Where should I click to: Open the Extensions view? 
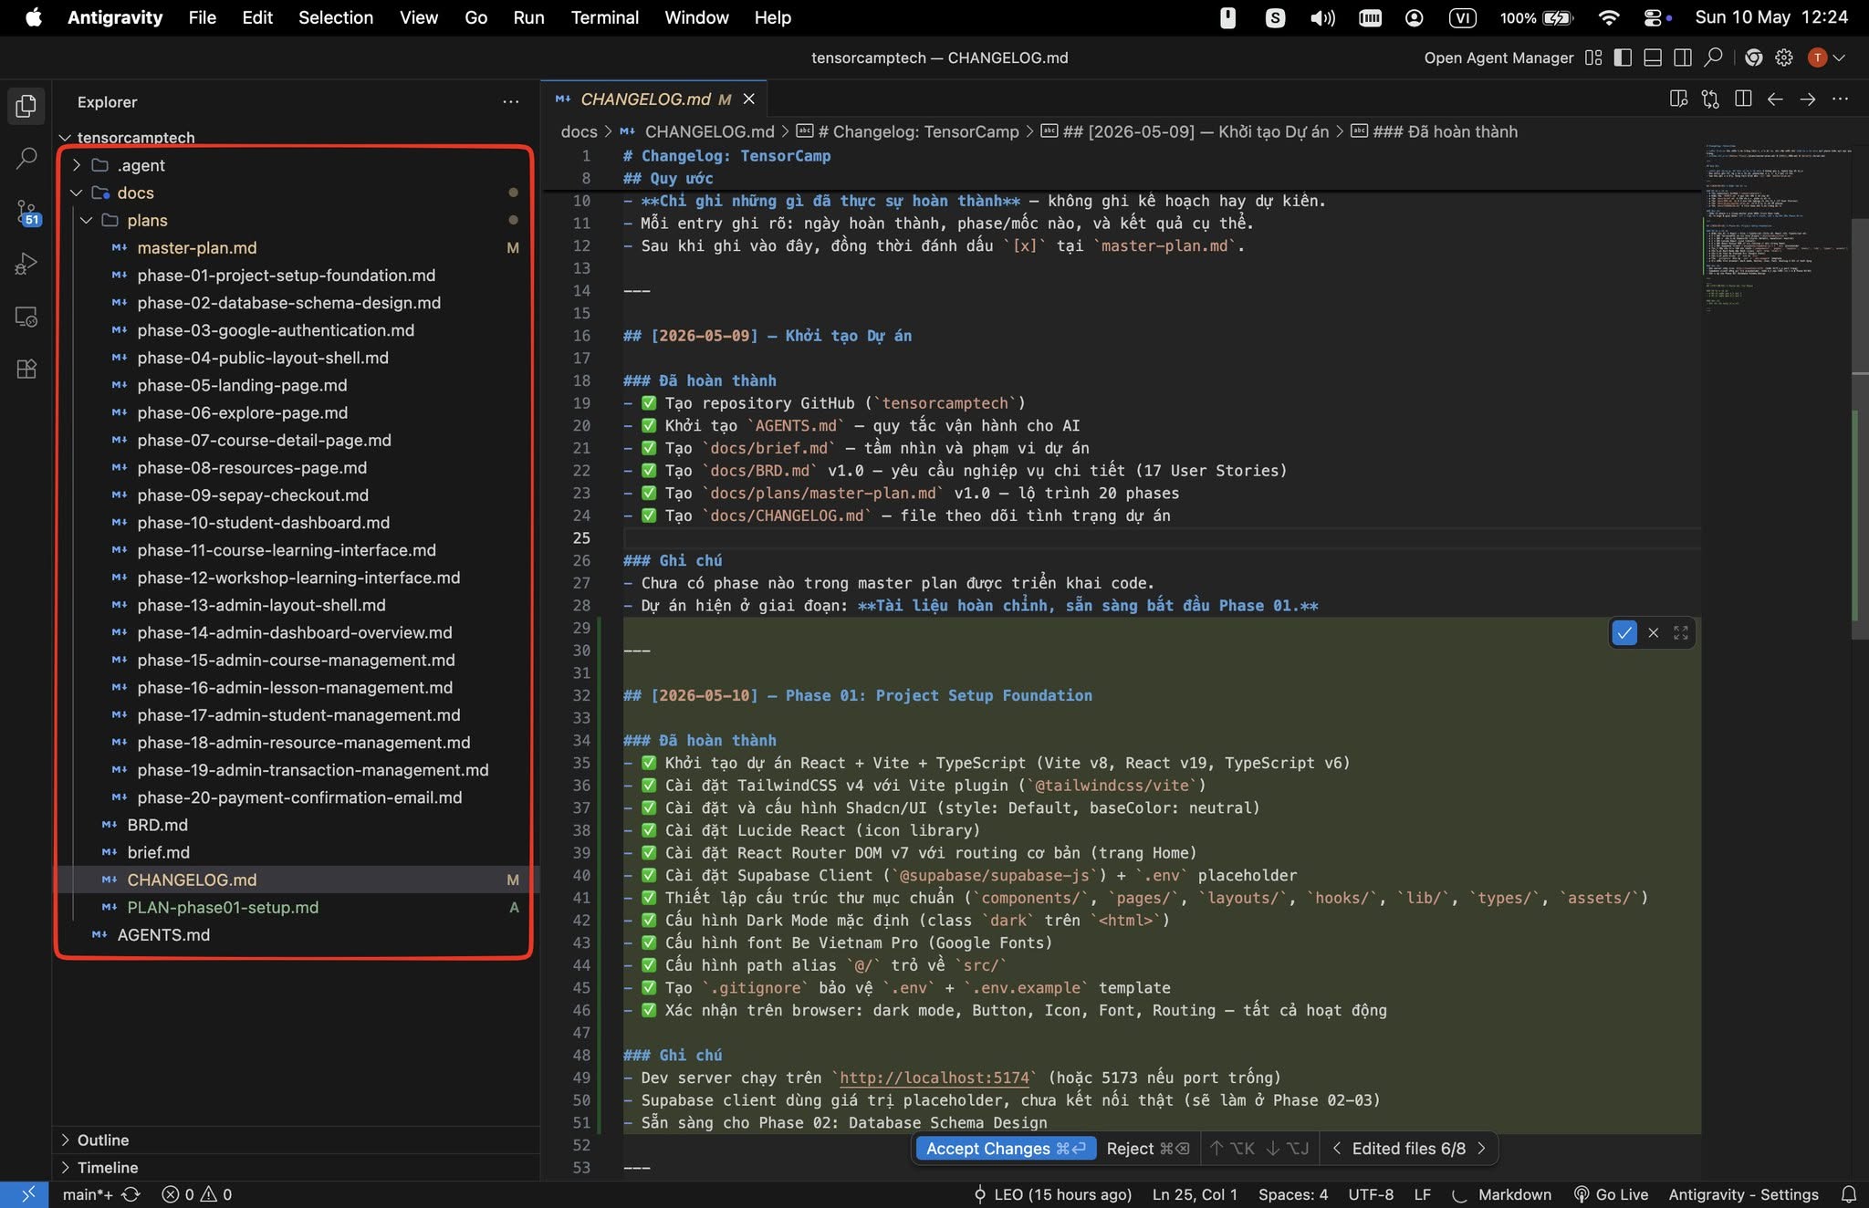[x=26, y=370]
